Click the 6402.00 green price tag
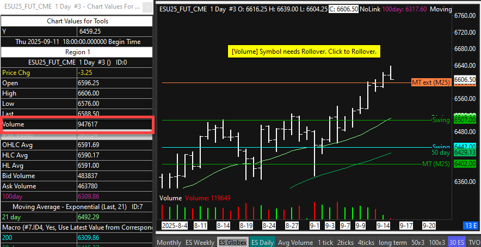Image resolution: width=481 pixels, height=247 pixels. (465, 164)
